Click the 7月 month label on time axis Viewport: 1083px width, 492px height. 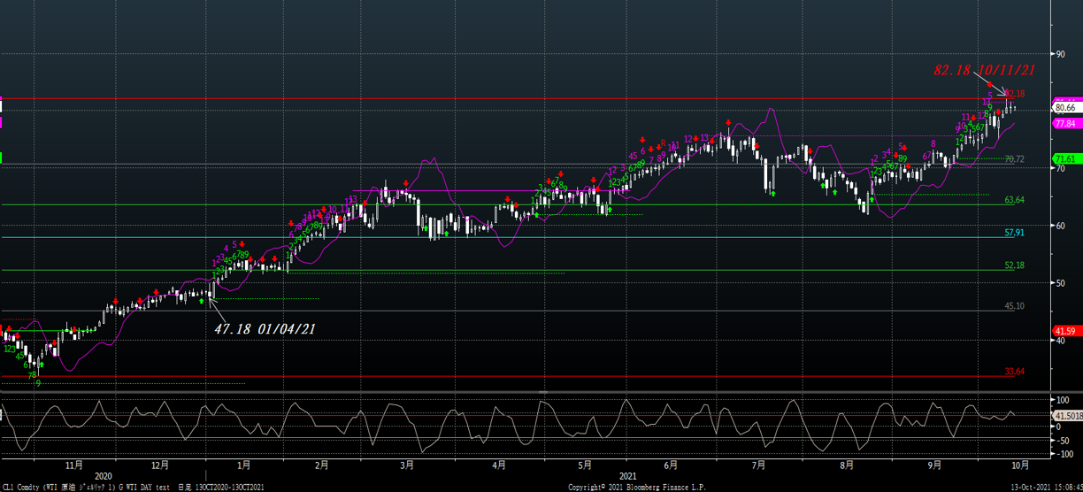click(757, 465)
